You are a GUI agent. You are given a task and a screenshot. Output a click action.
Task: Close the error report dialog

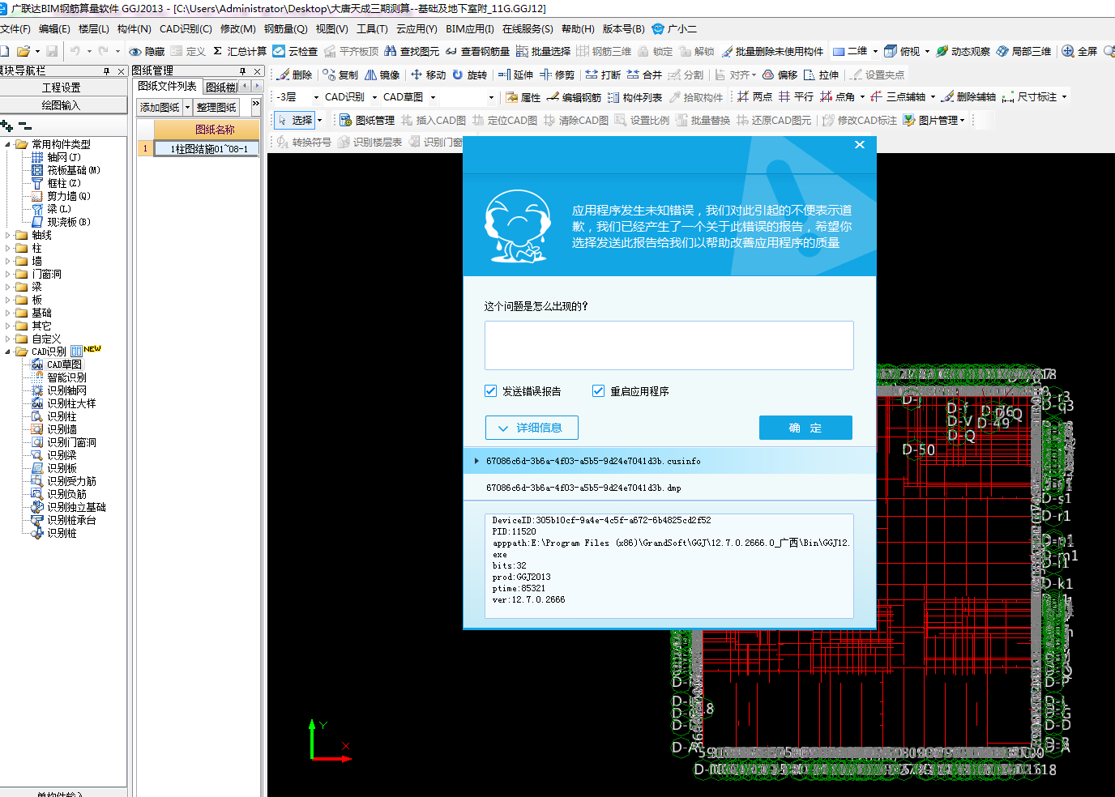pyautogui.click(x=860, y=145)
